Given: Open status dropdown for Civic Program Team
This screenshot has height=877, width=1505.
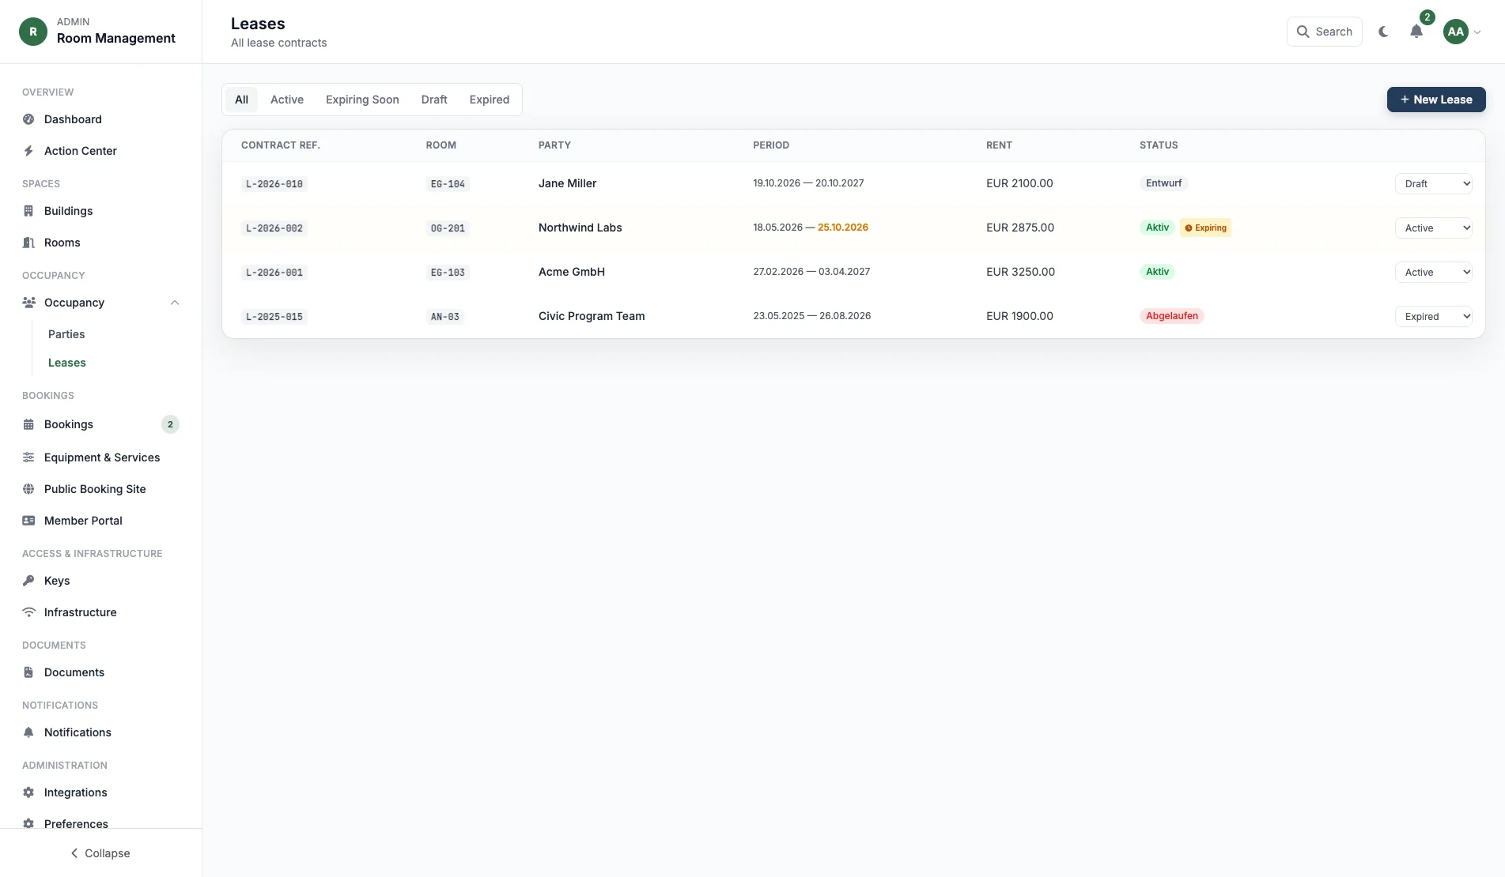Looking at the screenshot, I should [1433, 316].
